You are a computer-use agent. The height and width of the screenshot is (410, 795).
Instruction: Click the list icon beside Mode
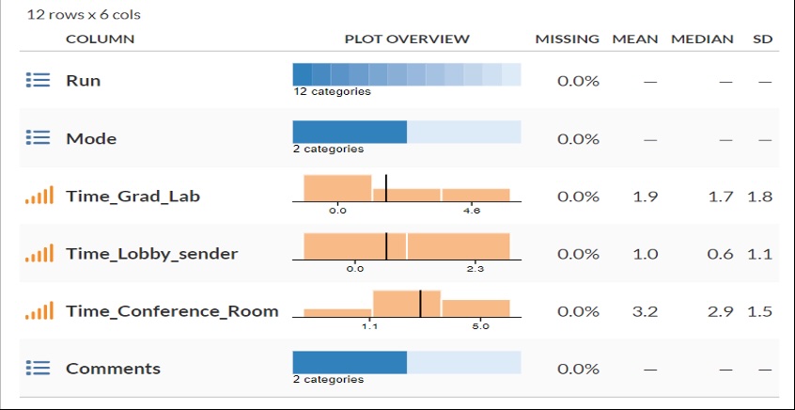tap(38, 138)
